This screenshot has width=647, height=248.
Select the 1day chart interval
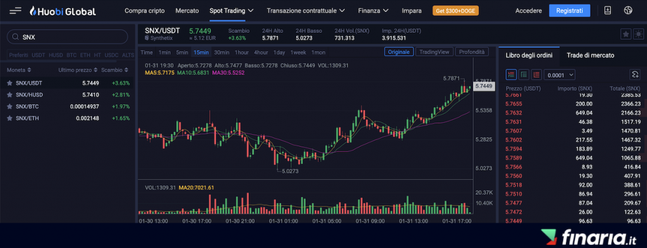(279, 52)
